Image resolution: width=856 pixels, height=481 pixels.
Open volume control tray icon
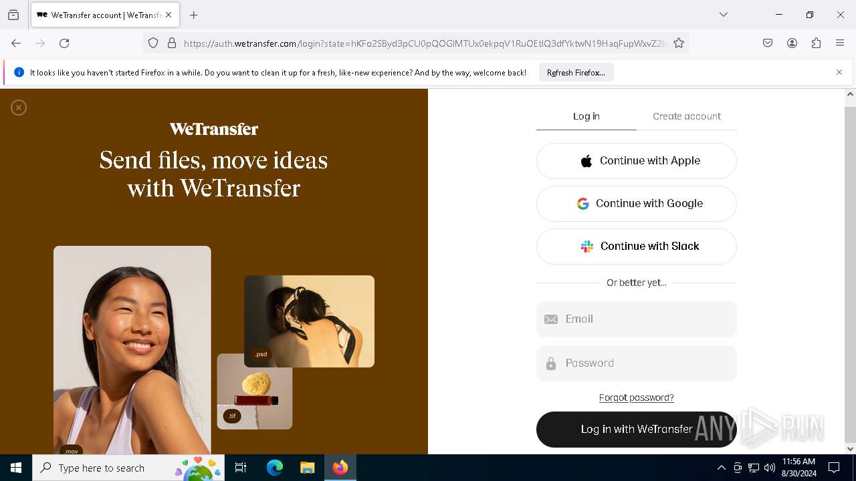tap(770, 468)
